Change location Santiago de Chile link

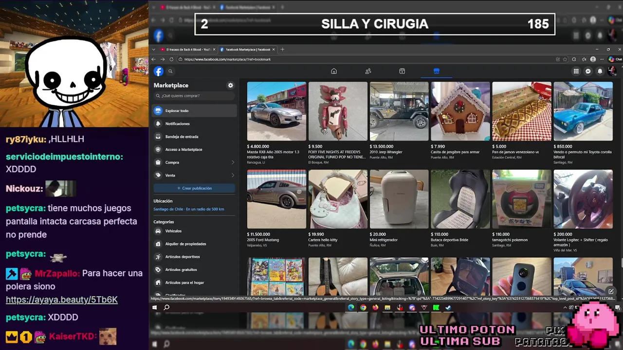point(189,209)
